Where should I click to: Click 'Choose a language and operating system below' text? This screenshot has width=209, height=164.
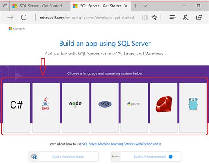pos(105,73)
